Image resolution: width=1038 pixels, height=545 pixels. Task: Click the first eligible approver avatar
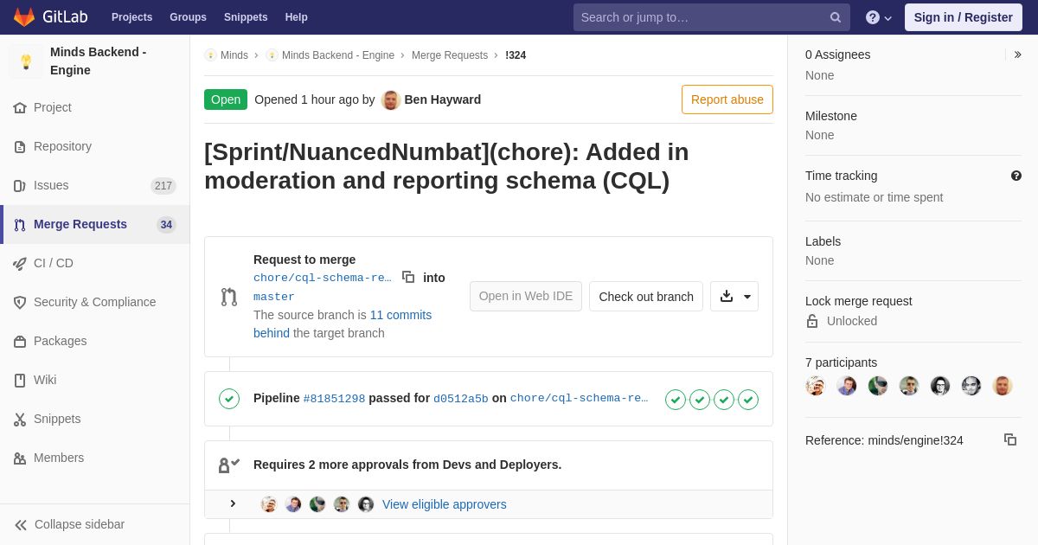click(269, 504)
